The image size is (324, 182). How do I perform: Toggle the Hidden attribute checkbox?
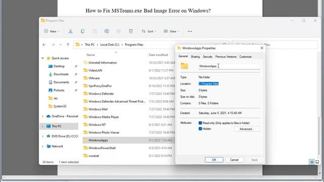[200, 129]
